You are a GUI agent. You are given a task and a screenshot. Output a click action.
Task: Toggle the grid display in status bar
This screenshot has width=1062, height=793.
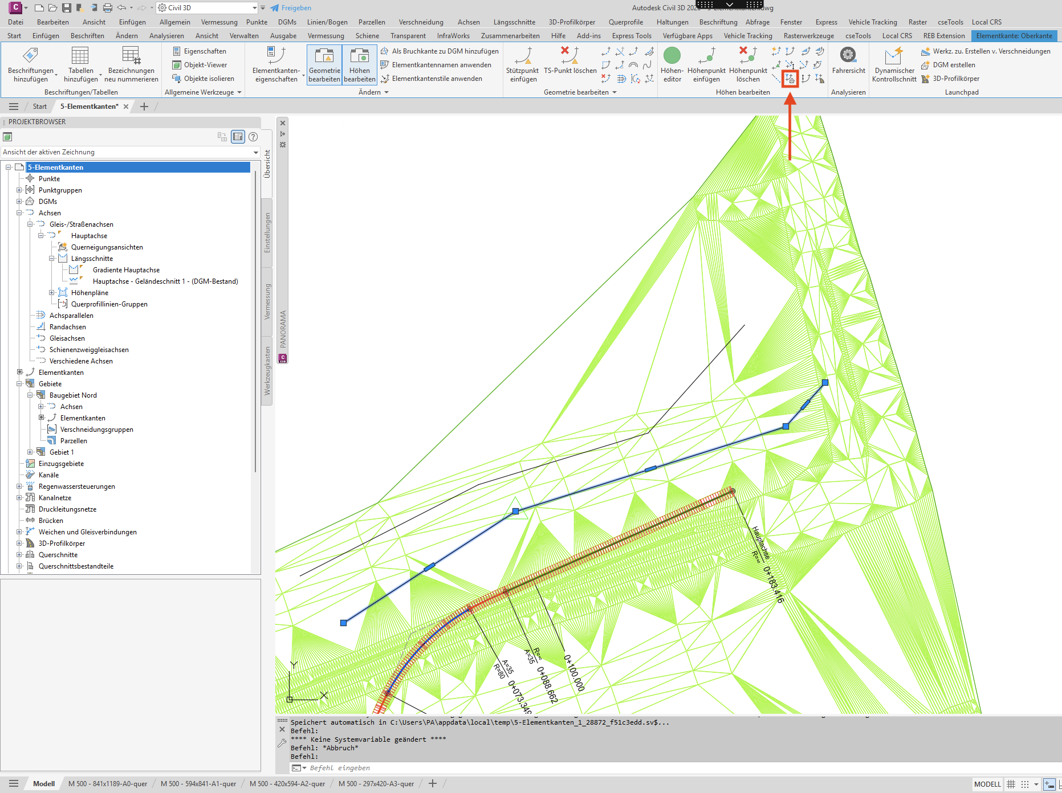[x=1011, y=784]
